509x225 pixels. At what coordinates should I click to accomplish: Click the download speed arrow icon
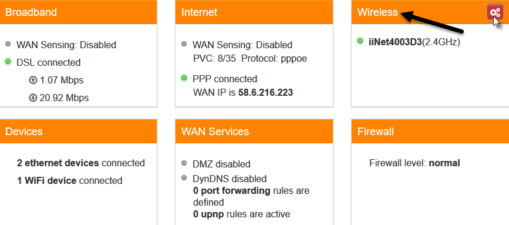point(33,98)
